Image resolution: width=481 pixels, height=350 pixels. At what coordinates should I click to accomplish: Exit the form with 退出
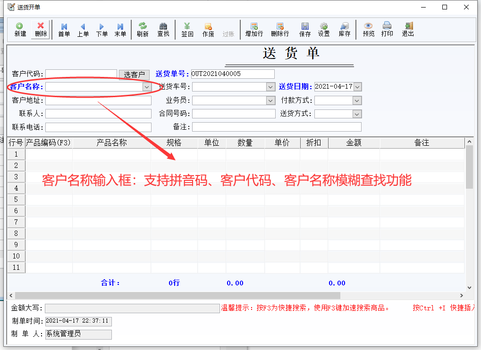coord(408,30)
